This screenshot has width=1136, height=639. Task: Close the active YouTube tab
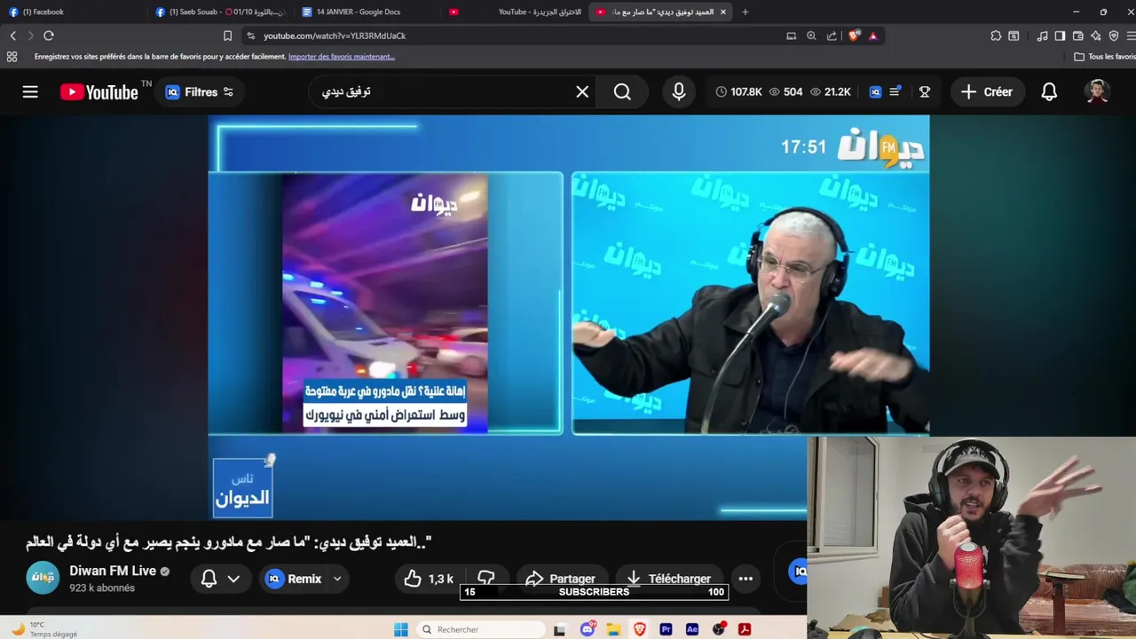[722, 12]
